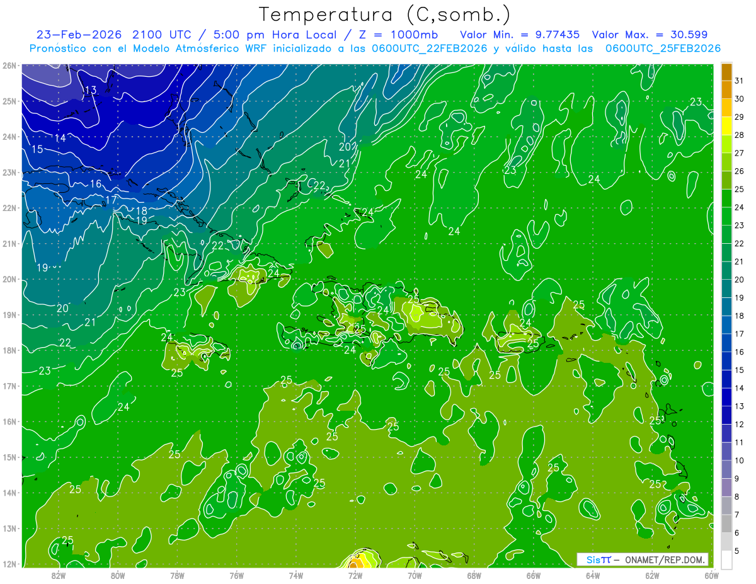Click the "0600UTC_25FEB2026" valid-until time text
Viewport: 756px width, 584px height.
pyautogui.click(x=663, y=48)
